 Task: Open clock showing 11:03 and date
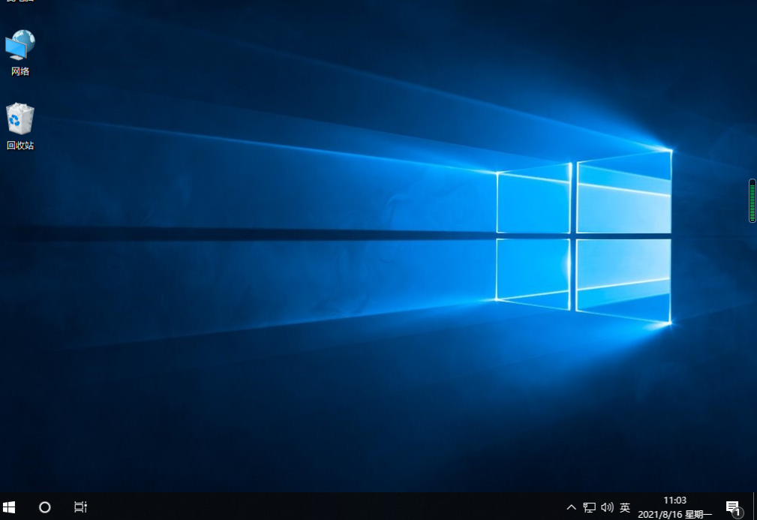[x=675, y=507]
